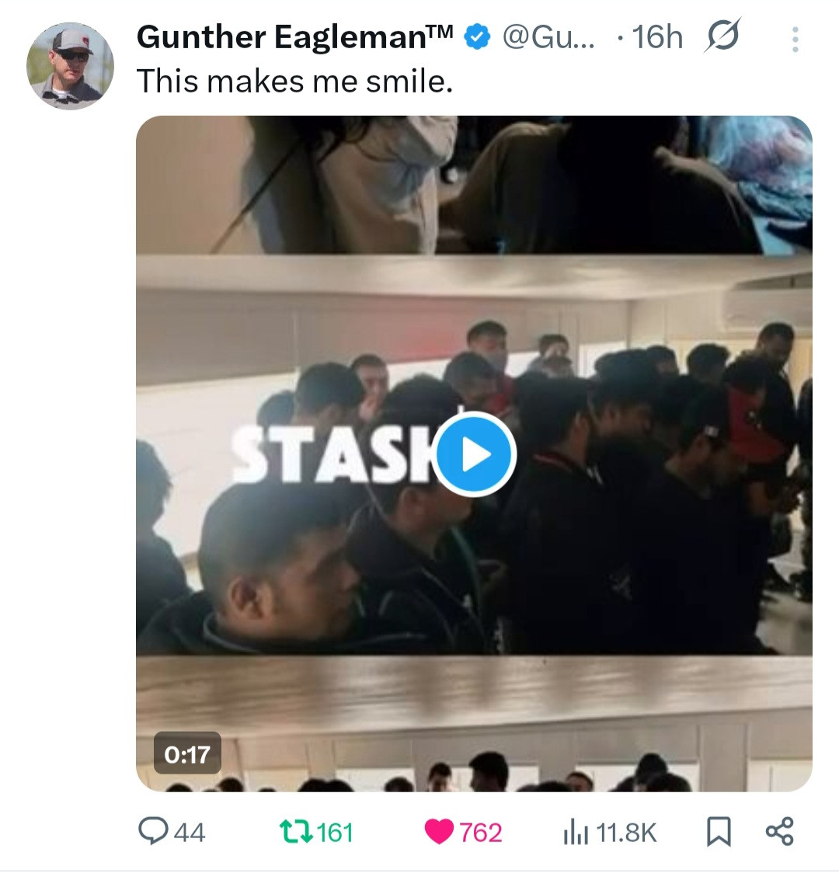This screenshot has width=839, height=873.
Task: Click the 161 reposts count
Action: [335, 833]
